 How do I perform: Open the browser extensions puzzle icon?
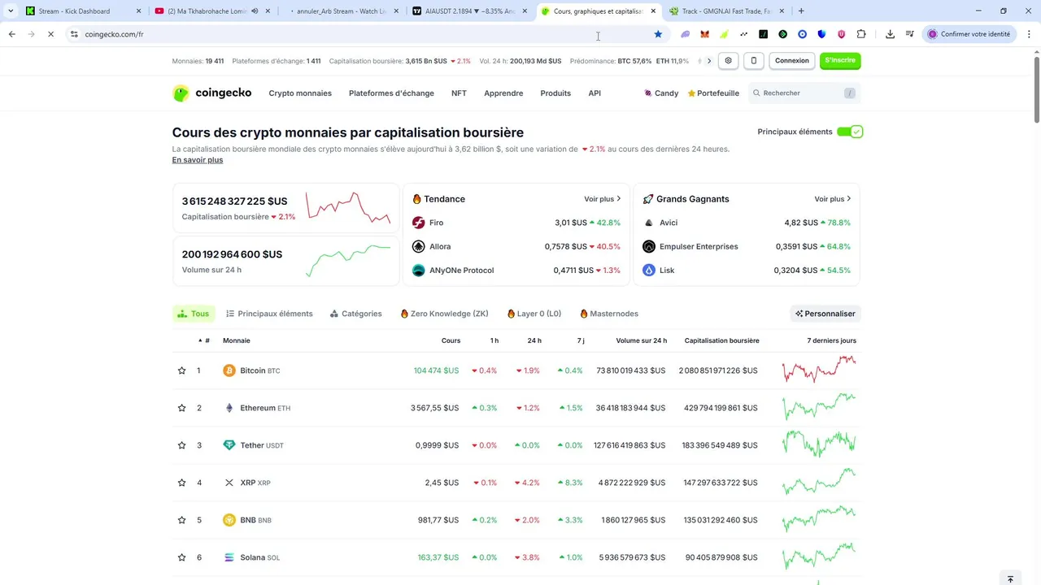point(861,34)
